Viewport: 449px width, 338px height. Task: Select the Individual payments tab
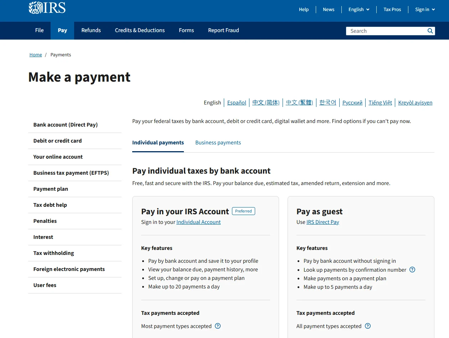pos(158,143)
